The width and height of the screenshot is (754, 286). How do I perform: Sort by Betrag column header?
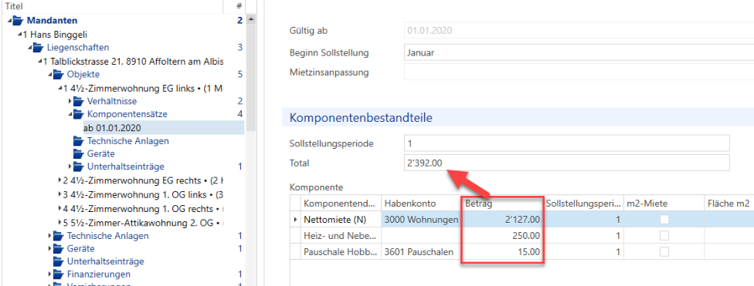[x=503, y=204]
